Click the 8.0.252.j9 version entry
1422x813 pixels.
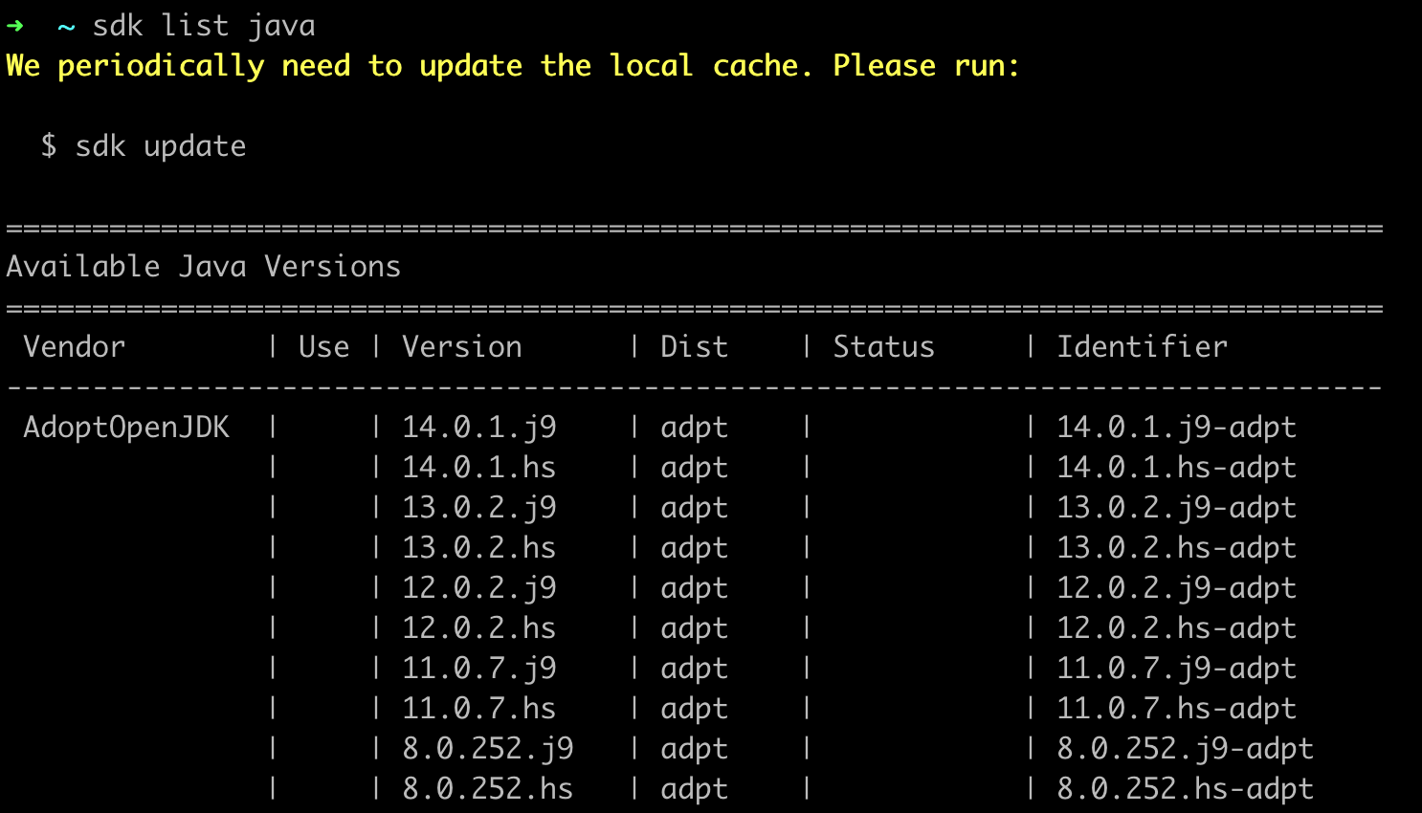tap(487, 748)
